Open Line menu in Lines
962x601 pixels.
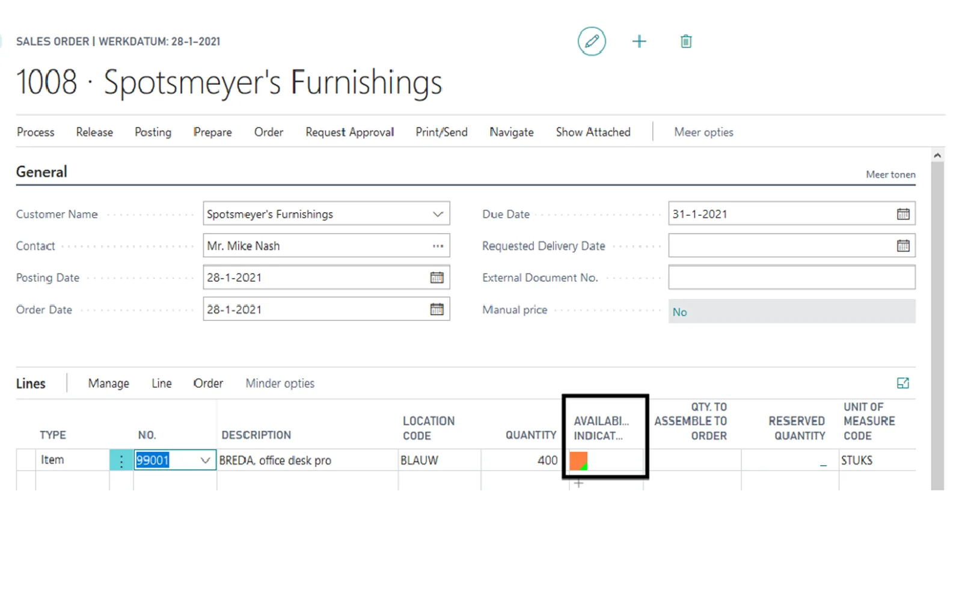[161, 383]
